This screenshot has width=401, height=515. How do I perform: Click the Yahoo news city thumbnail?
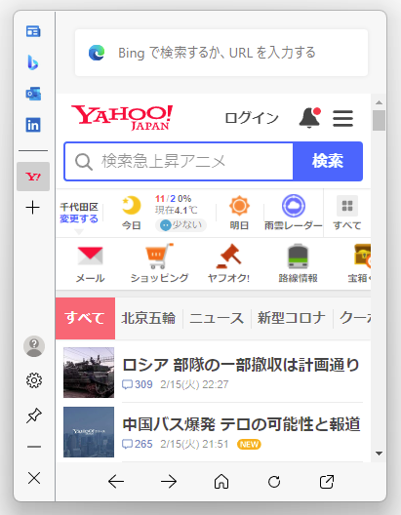(x=89, y=432)
